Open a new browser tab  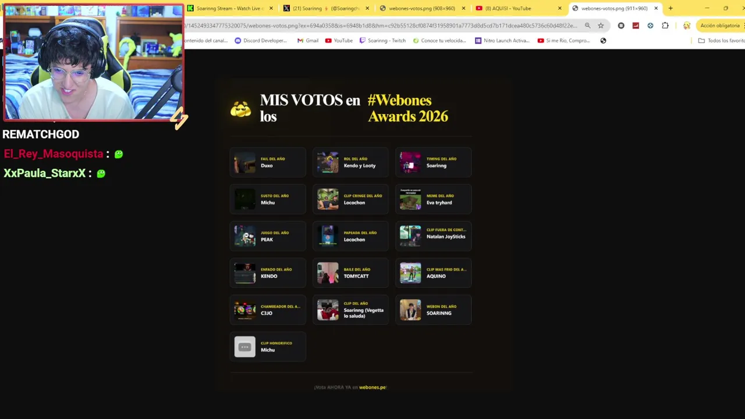pyautogui.click(x=670, y=8)
